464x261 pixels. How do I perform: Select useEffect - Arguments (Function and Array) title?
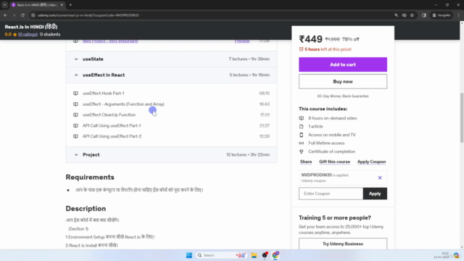(123, 104)
